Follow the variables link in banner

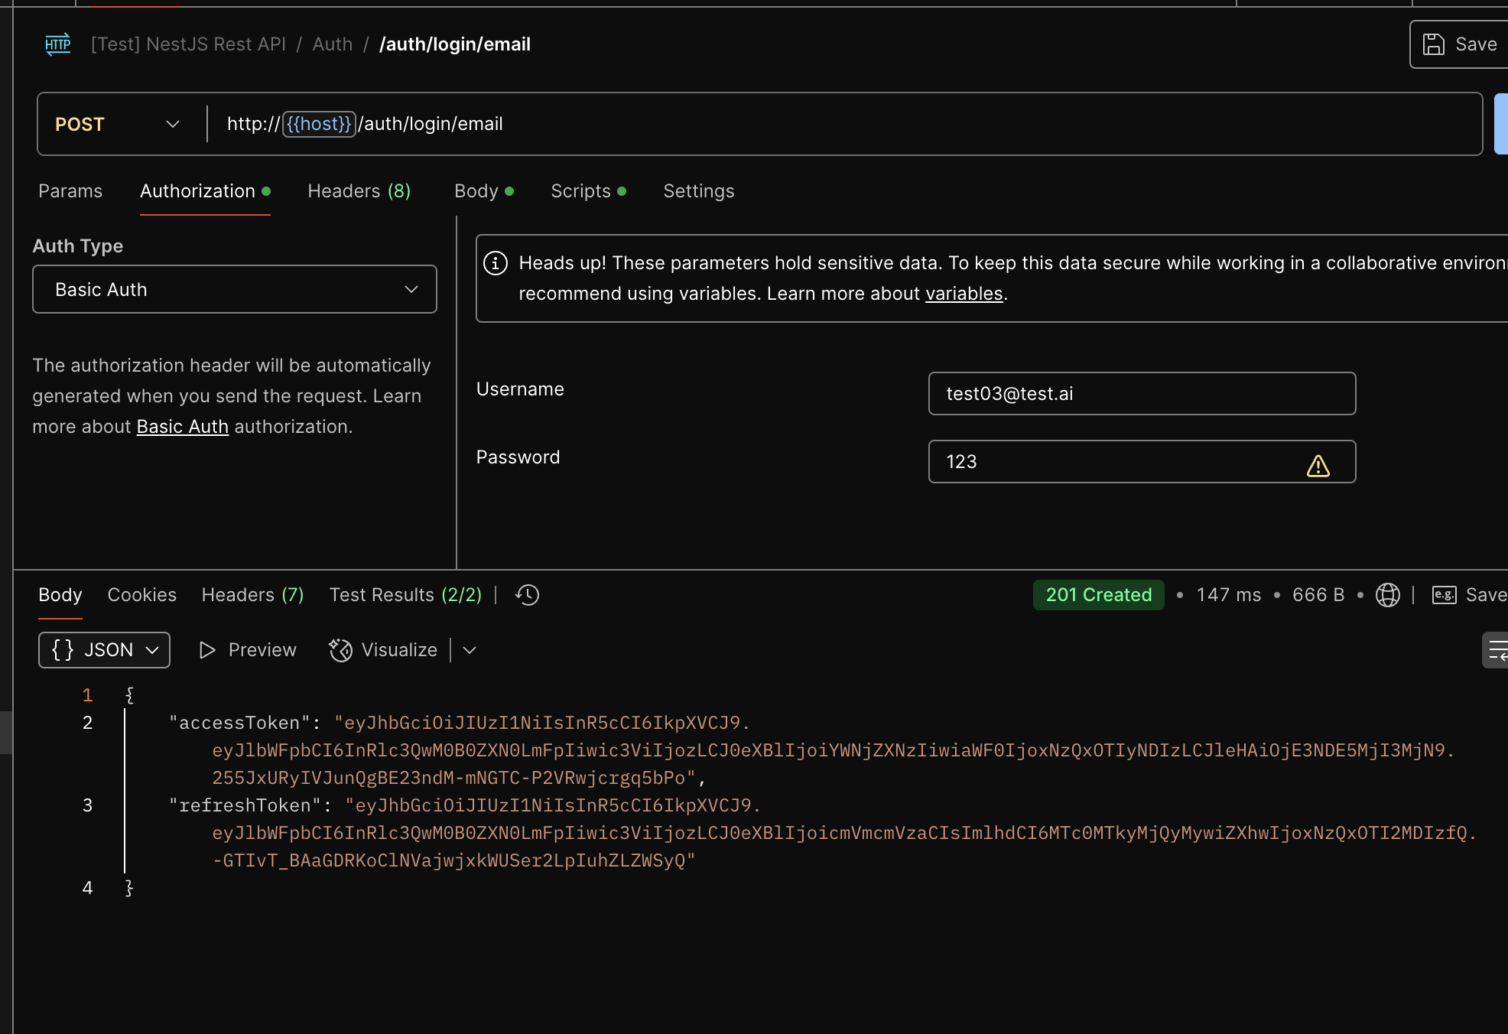964,294
